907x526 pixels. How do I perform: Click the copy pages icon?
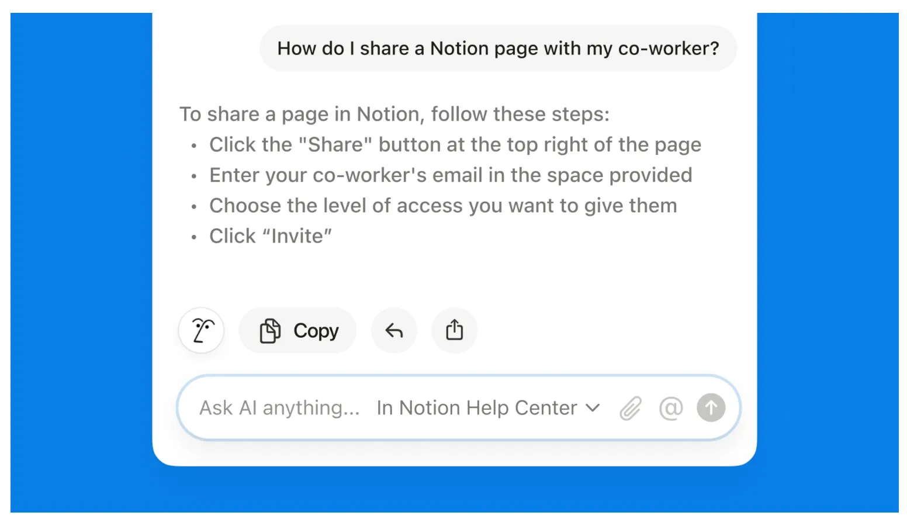click(x=270, y=331)
